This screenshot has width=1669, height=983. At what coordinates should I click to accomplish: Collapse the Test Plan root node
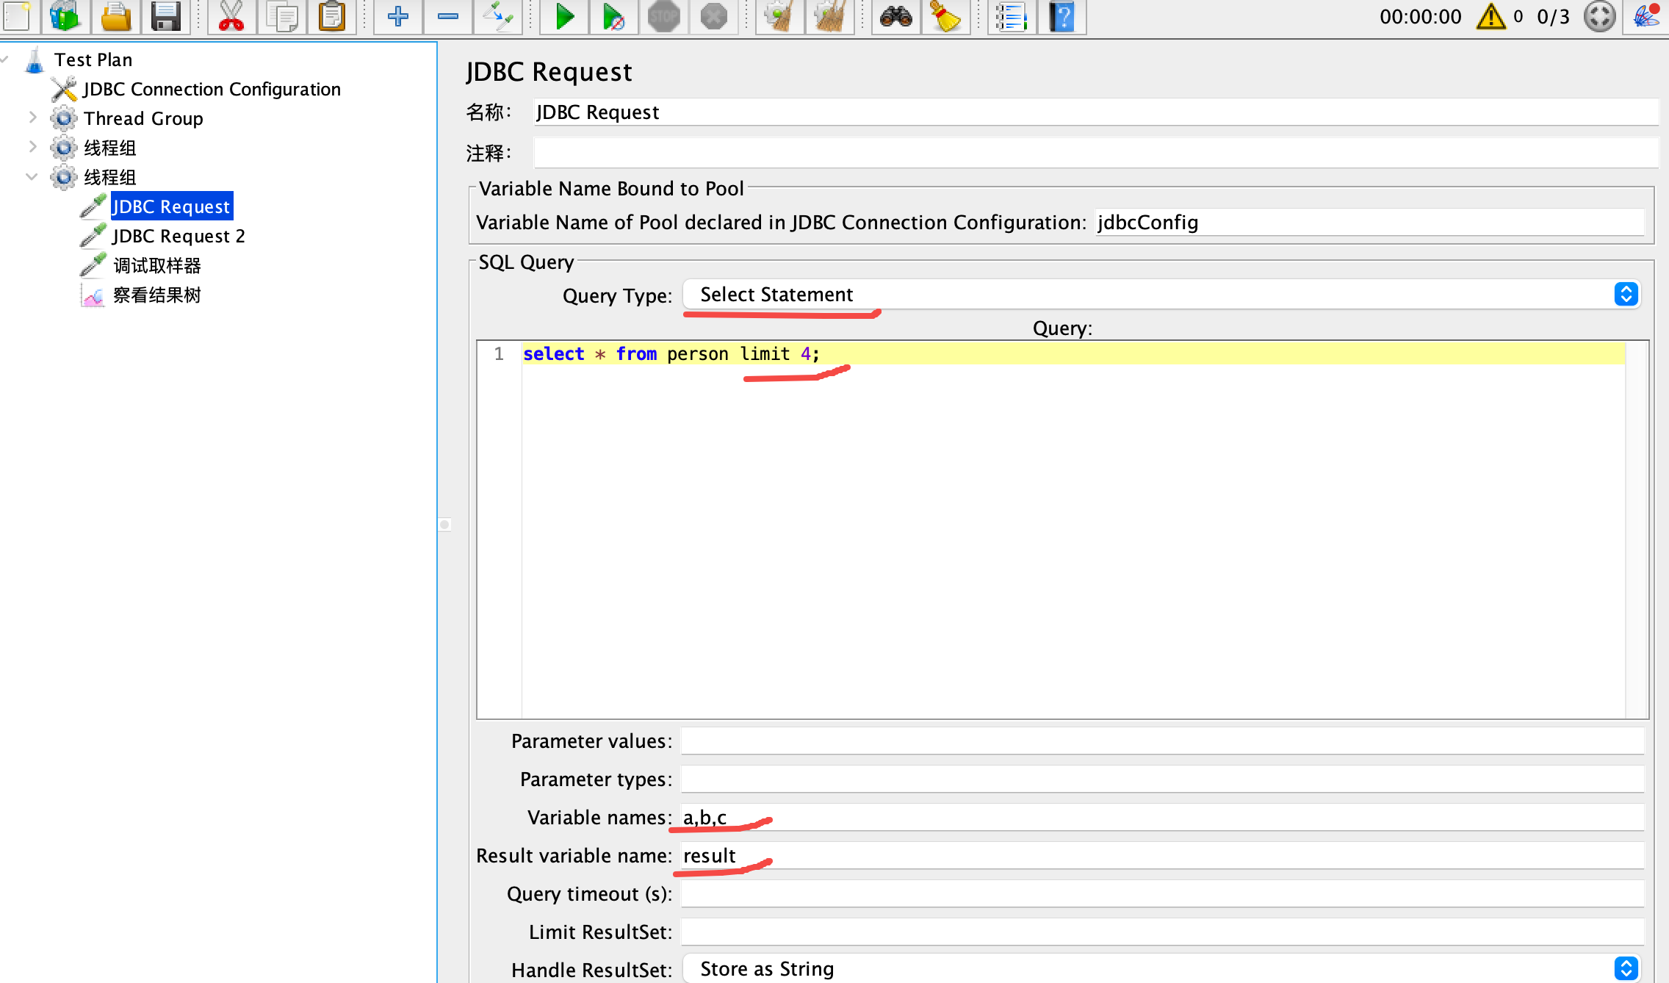6,59
